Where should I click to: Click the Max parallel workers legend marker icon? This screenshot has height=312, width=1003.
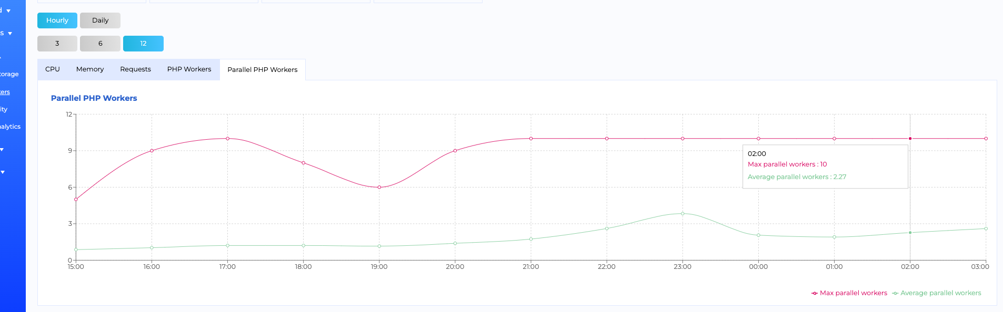(x=815, y=293)
